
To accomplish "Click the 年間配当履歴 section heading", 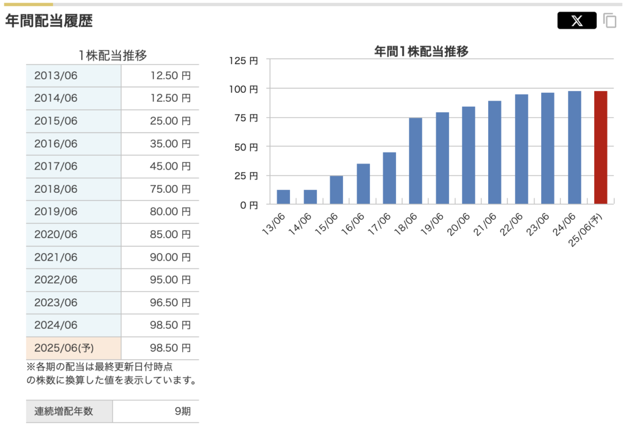I will [49, 21].
